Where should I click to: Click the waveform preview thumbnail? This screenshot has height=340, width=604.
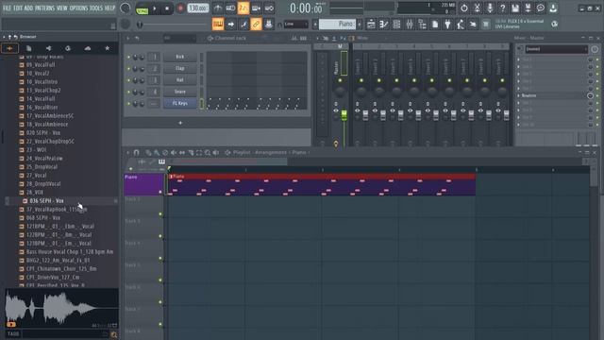tap(61, 309)
